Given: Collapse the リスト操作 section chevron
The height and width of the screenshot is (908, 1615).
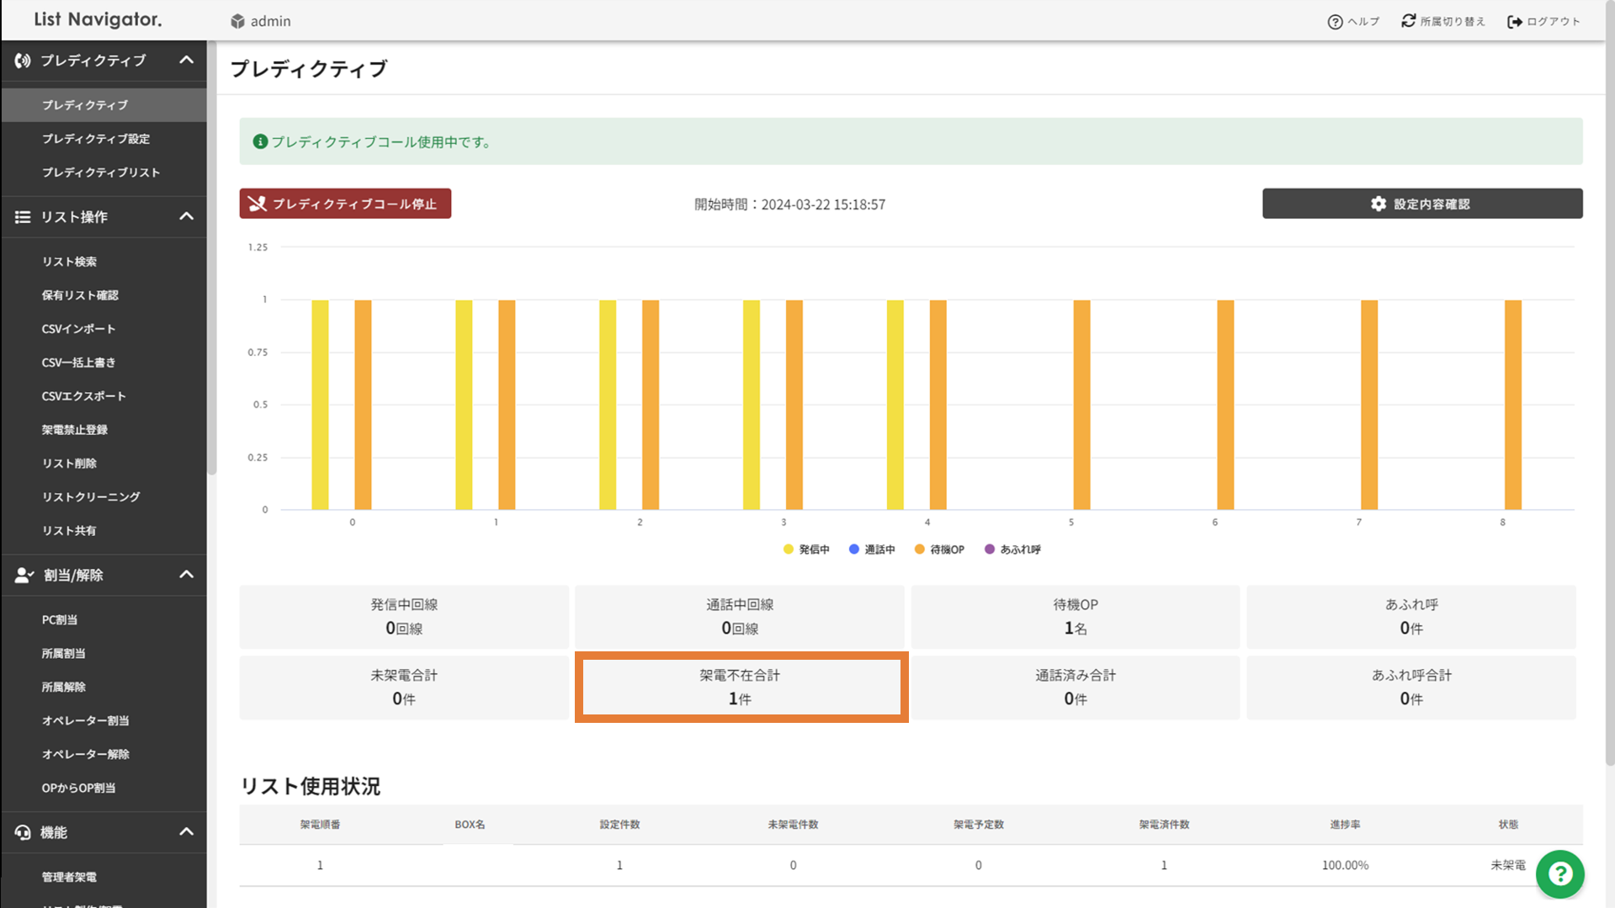Looking at the screenshot, I should pos(186,217).
